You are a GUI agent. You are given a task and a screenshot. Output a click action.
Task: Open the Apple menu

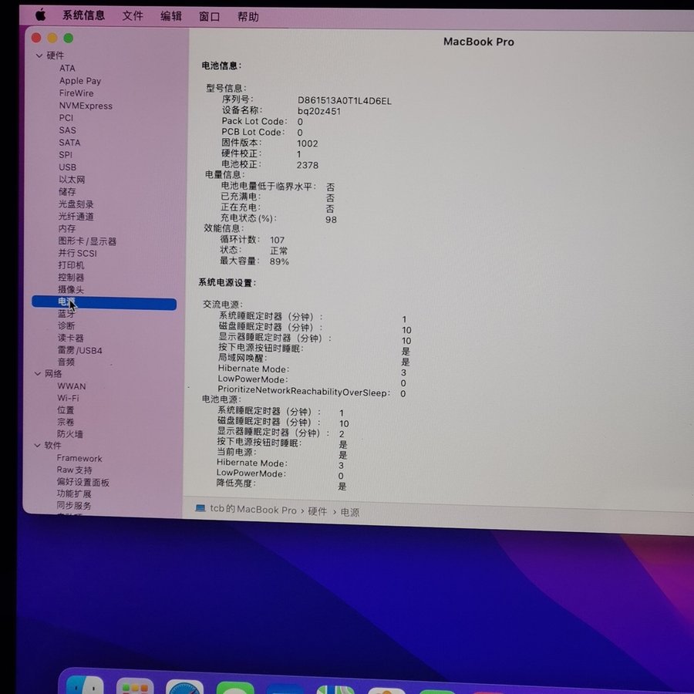(40, 15)
